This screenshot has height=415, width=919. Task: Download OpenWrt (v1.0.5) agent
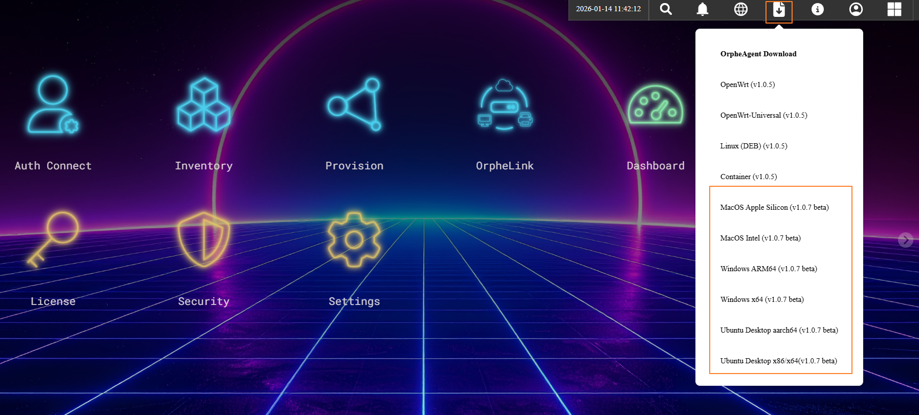pyautogui.click(x=748, y=84)
